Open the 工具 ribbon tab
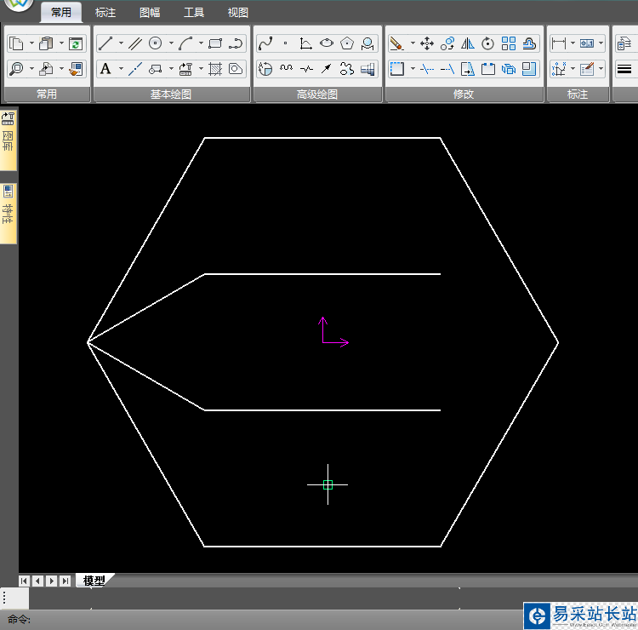The height and width of the screenshot is (630, 638). click(194, 13)
